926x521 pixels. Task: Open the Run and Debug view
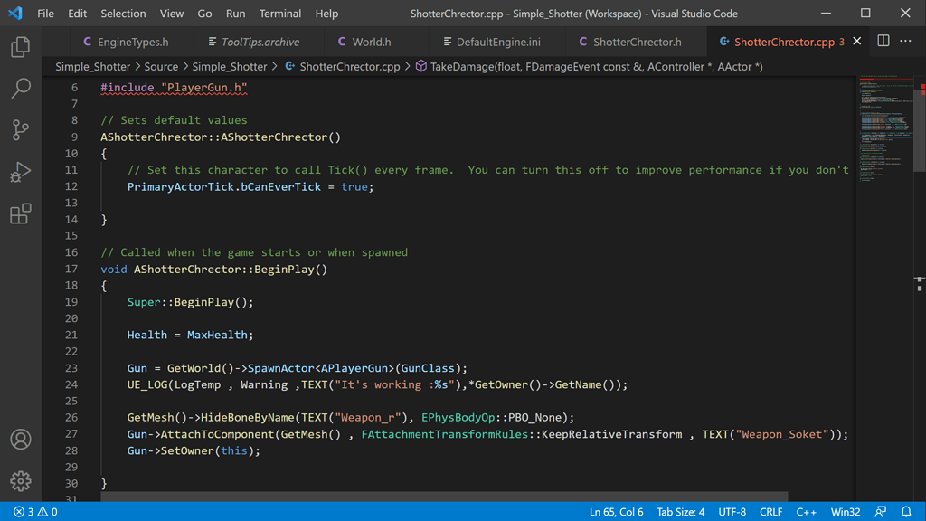coord(22,172)
